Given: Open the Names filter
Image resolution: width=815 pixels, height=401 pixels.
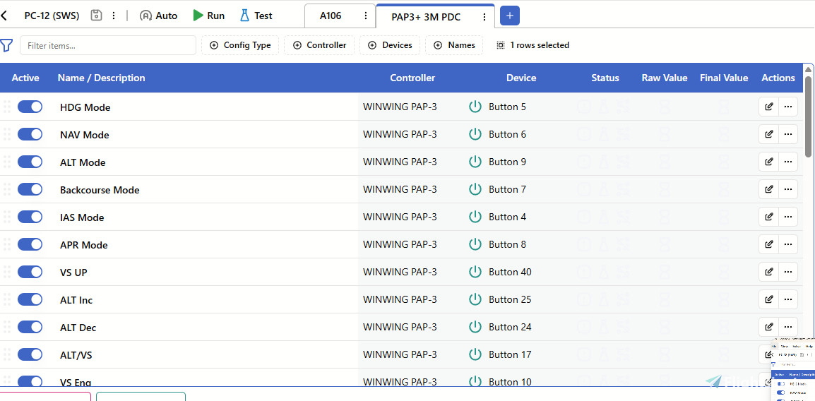Looking at the screenshot, I should 454,45.
